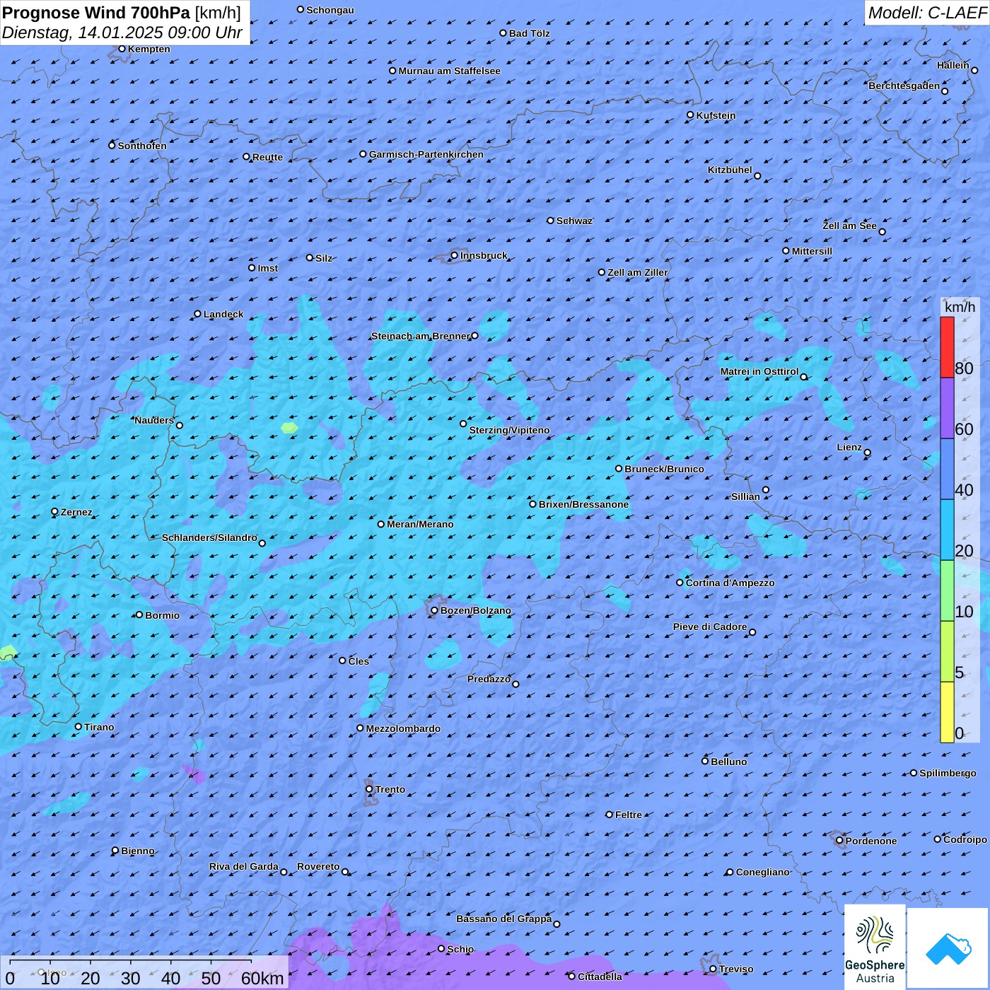Viewport: 990px width, 990px height.
Task: Click the 'Garmisch-Partenkirchen' label
Action: 426,154
